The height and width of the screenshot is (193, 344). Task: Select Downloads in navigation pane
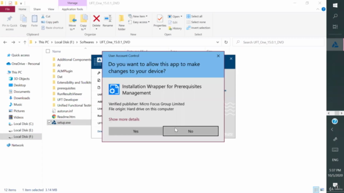(21, 98)
